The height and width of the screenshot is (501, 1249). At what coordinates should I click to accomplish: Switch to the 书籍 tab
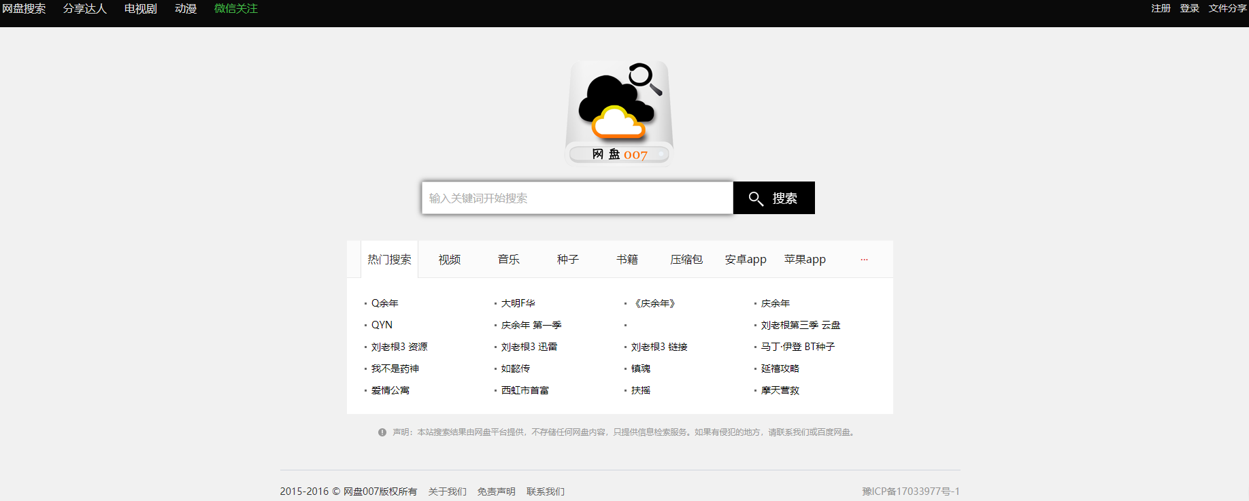tap(627, 260)
